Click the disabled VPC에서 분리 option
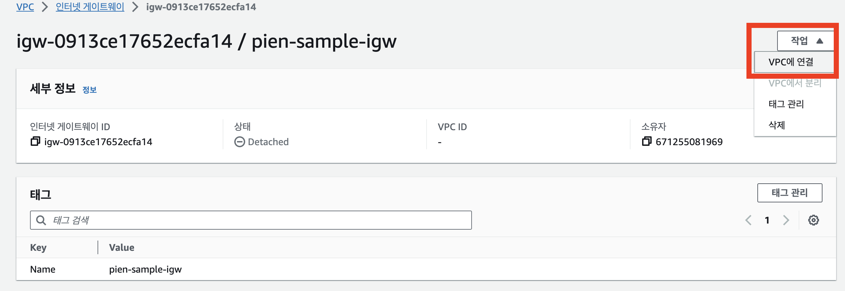The height and width of the screenshot is (291, 845). [x=795, y=83]
